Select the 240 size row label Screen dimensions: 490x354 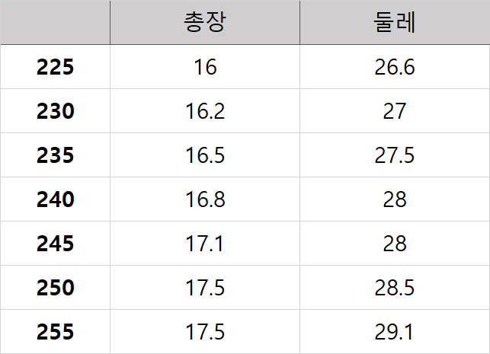pyautogui.click(x=56, y=199)
